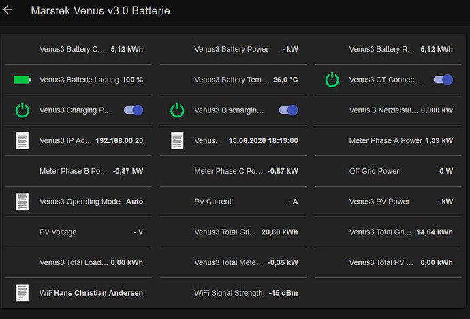Open Venus3 Battery Tem... 26,0 °C entry
Image resolution: width=470 pixels, height=319 pixels.
coord(233,80)
